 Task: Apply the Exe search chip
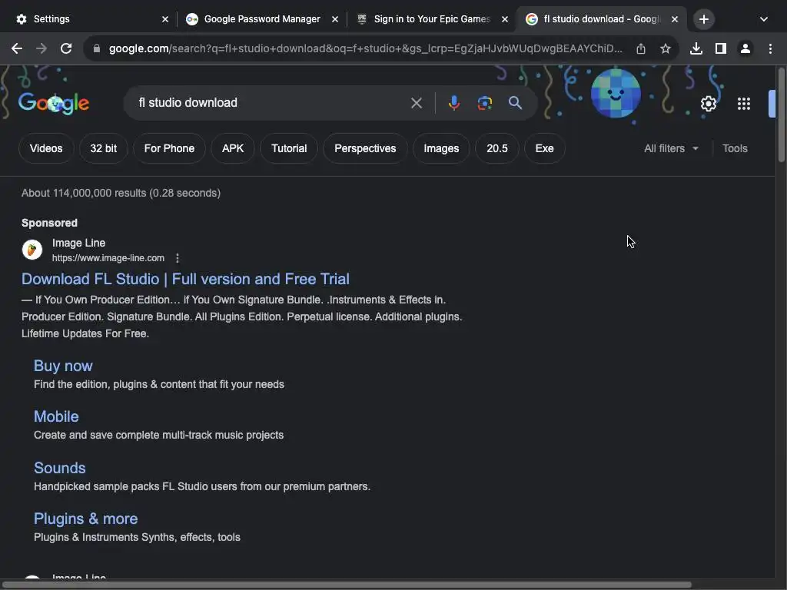[545, 148]
